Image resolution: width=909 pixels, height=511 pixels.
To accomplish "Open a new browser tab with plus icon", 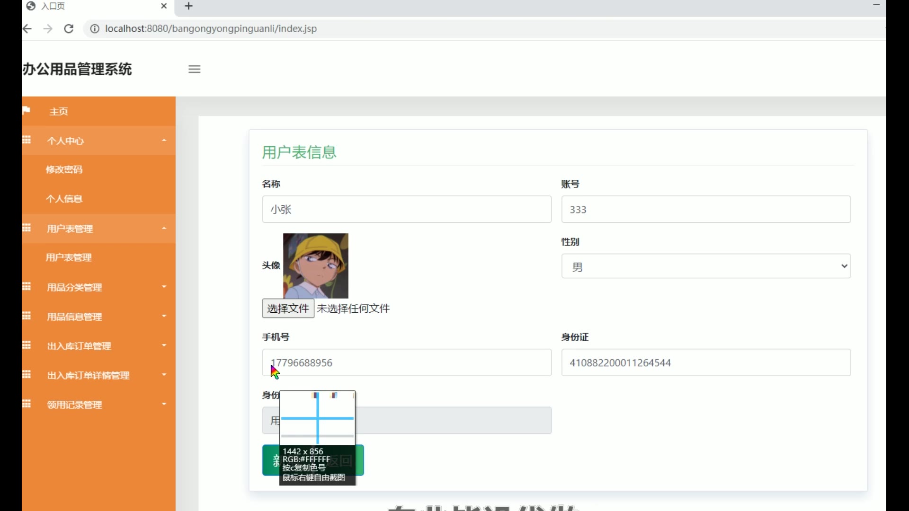I will (188, 6).
